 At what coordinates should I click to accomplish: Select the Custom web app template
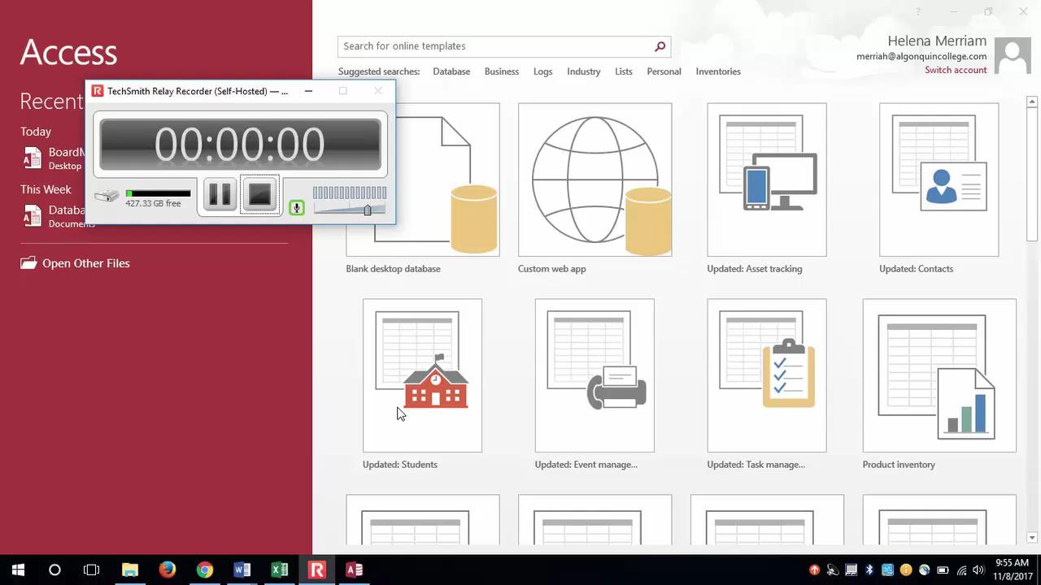pos(595,179)
